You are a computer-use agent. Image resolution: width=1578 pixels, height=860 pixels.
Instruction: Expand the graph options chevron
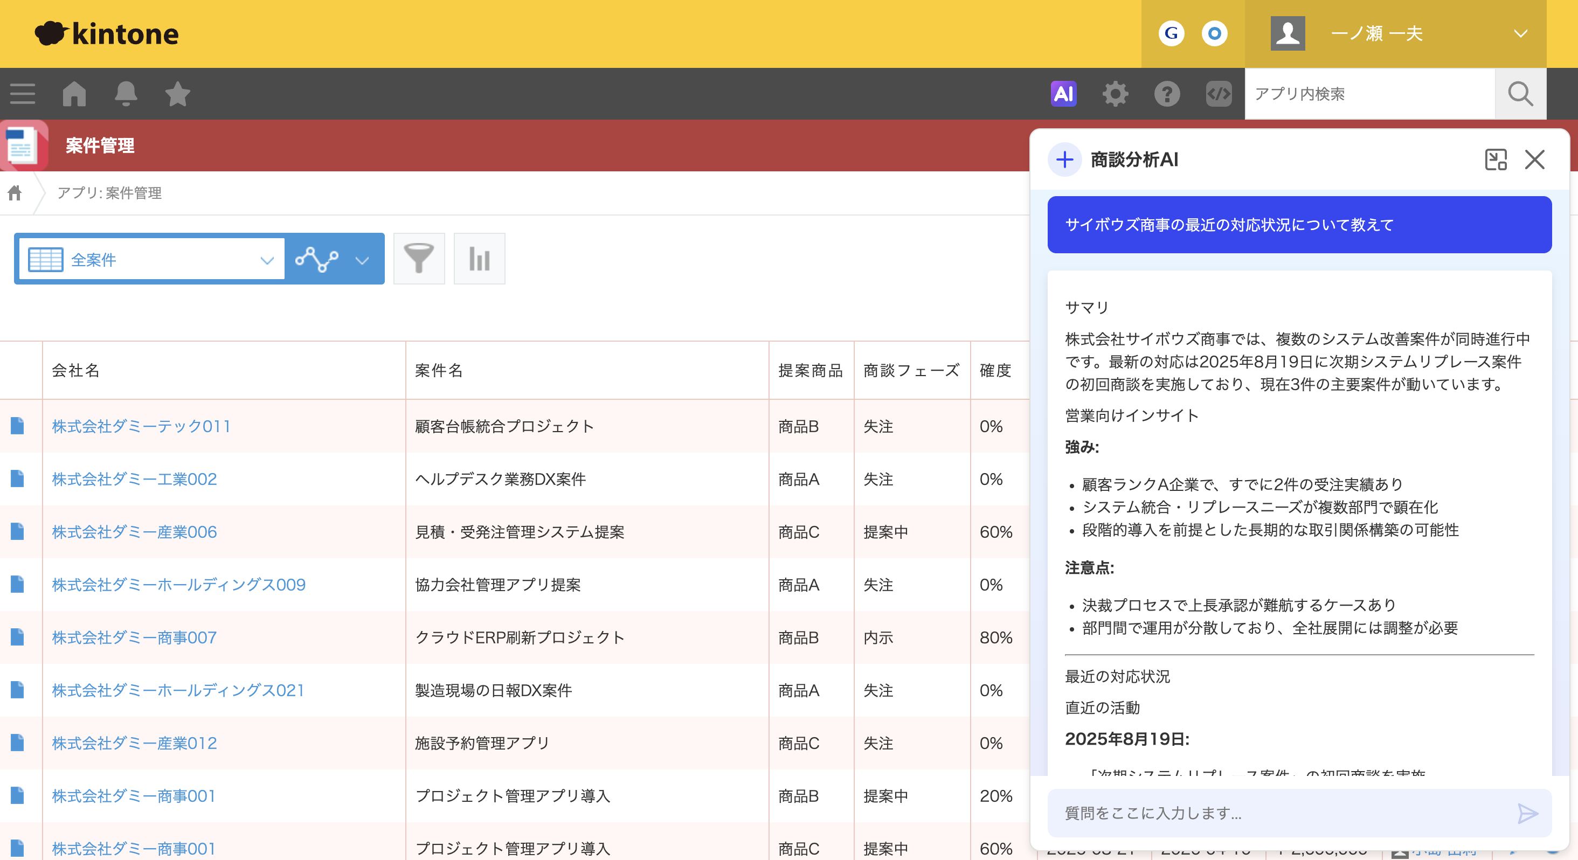tap(362, 260)
